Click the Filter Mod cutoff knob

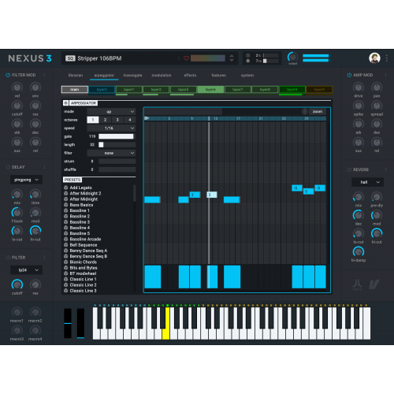coord(17,106)
